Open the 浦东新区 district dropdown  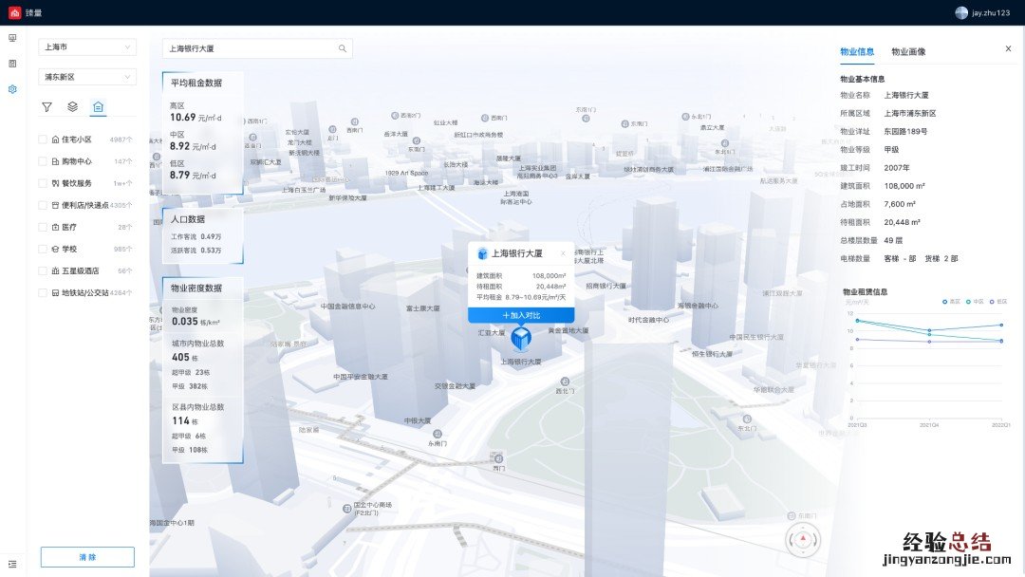click(87, 77)
